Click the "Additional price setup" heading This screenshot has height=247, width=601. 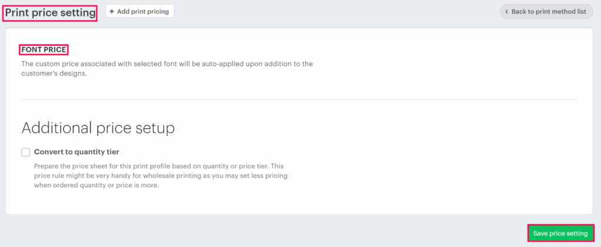point(98,128)
